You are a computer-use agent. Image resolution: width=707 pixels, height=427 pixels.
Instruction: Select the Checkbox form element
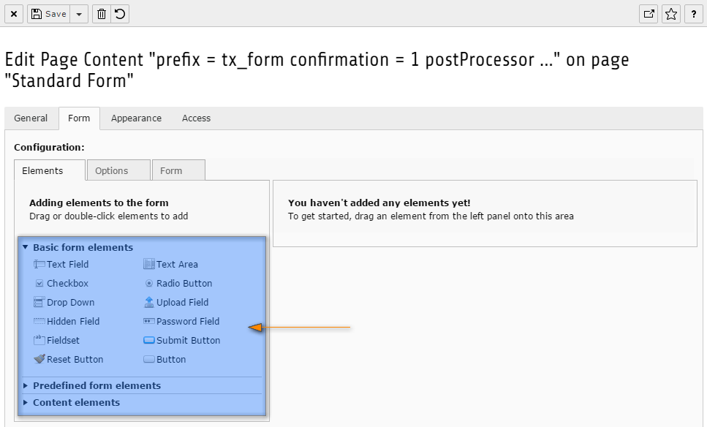(61, 283)
